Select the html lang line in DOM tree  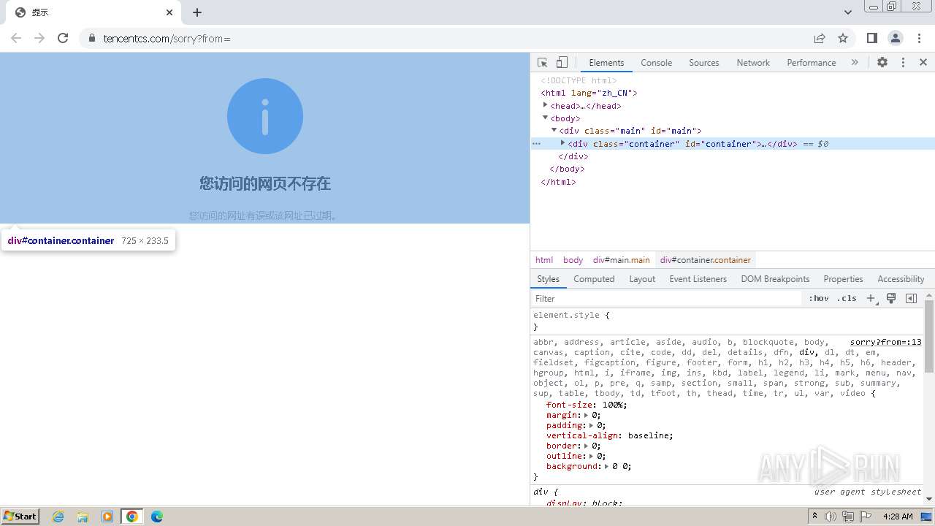[589, 93]
